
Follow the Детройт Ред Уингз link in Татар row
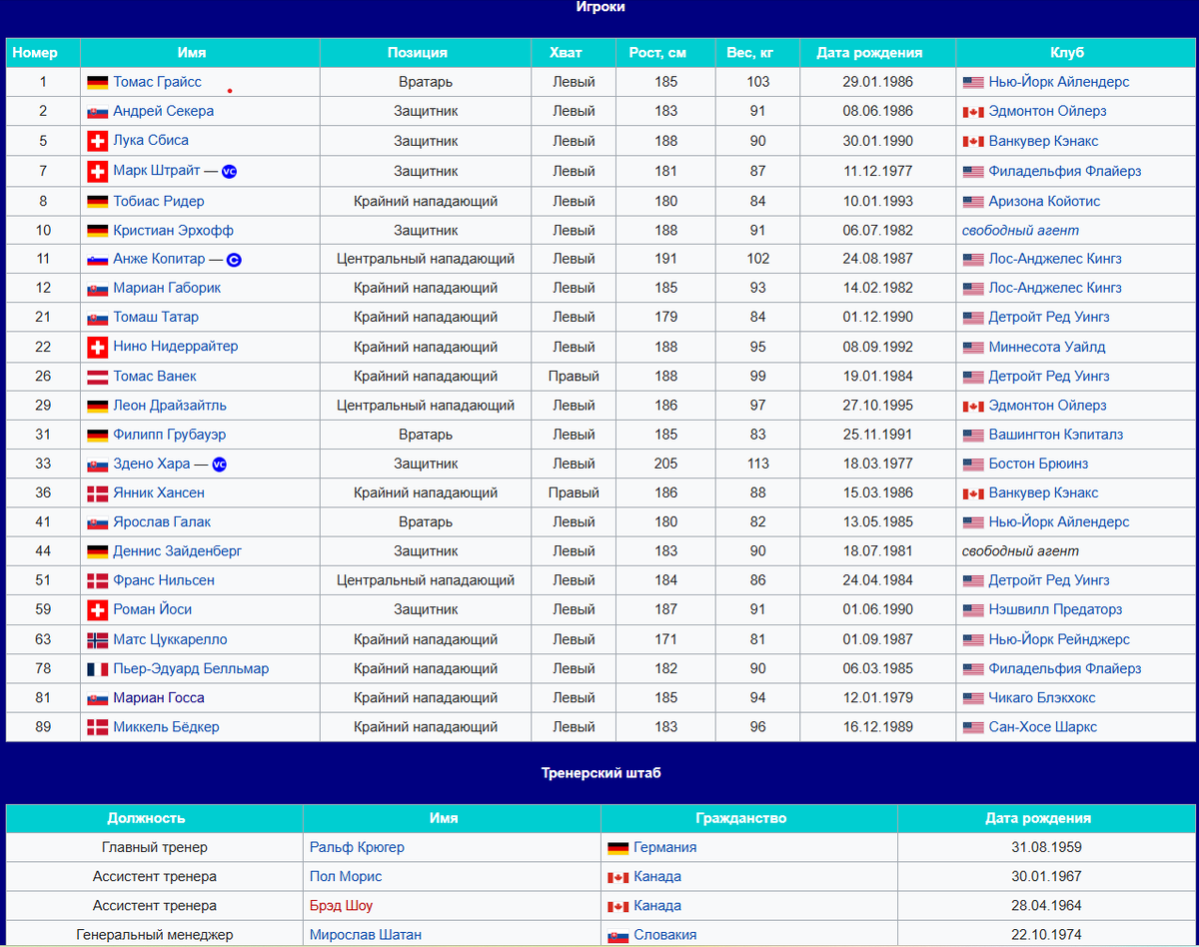1049,317
